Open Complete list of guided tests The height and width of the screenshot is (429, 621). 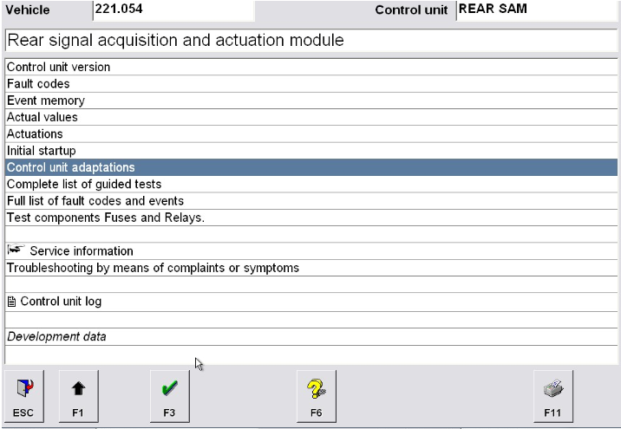click(84, 184)
